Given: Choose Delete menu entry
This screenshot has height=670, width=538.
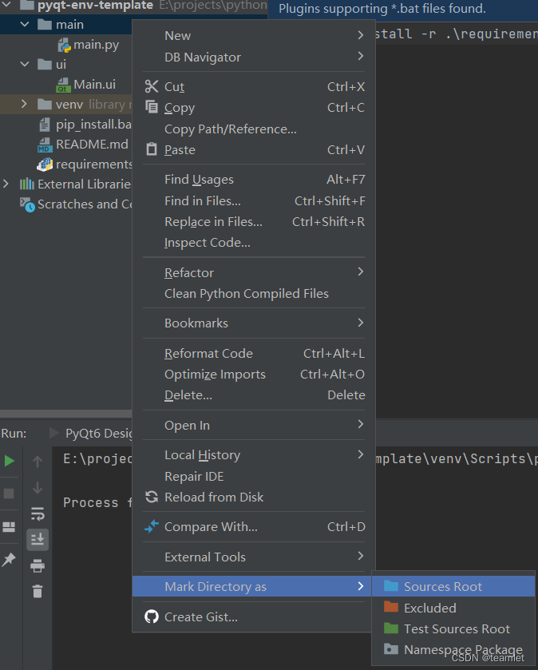Looking at the screenshot, I should point(254,395).
